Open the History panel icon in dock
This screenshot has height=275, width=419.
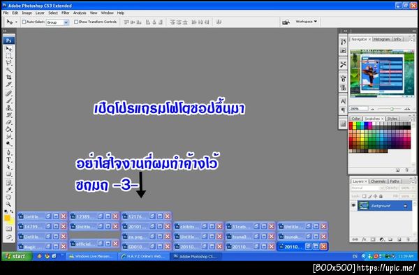point(343,42)
